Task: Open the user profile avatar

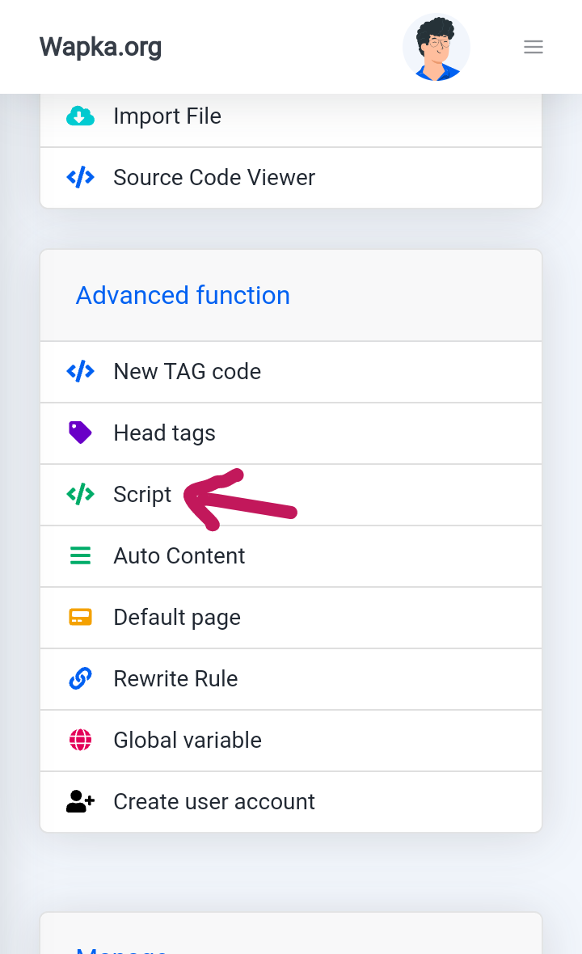Action: point(436,48)
